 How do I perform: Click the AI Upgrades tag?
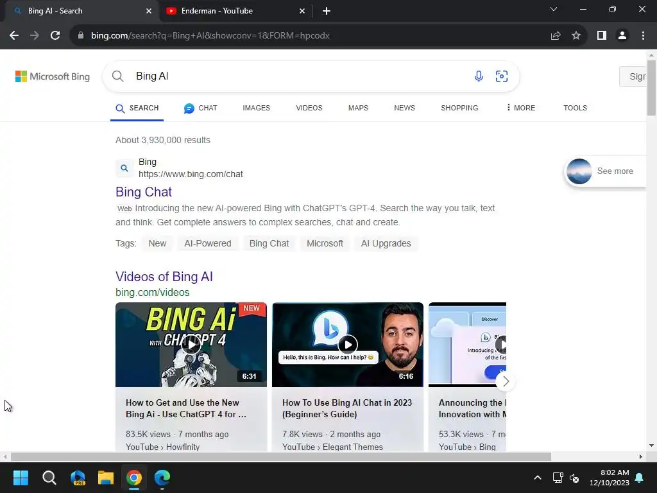click(386, 243)
